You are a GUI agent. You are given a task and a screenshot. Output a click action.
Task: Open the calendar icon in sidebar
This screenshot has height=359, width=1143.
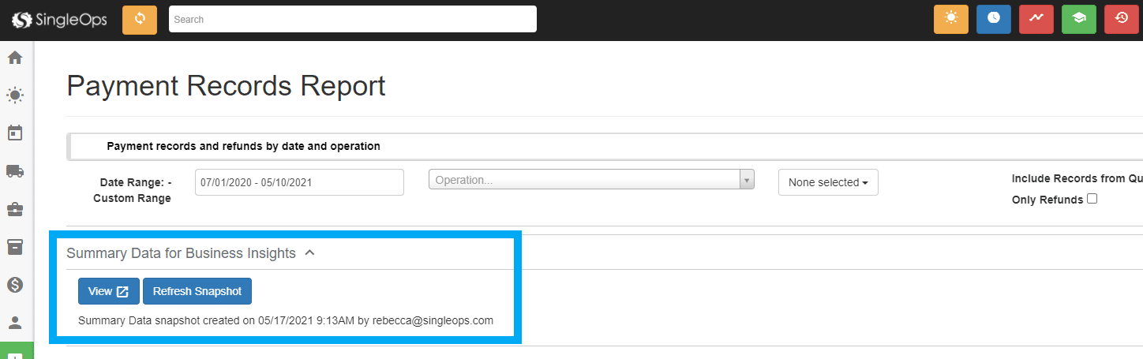(x=15, y=133)
